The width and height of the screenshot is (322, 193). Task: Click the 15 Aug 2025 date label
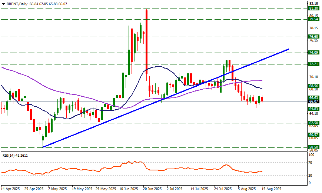click(x=271, y=189)
